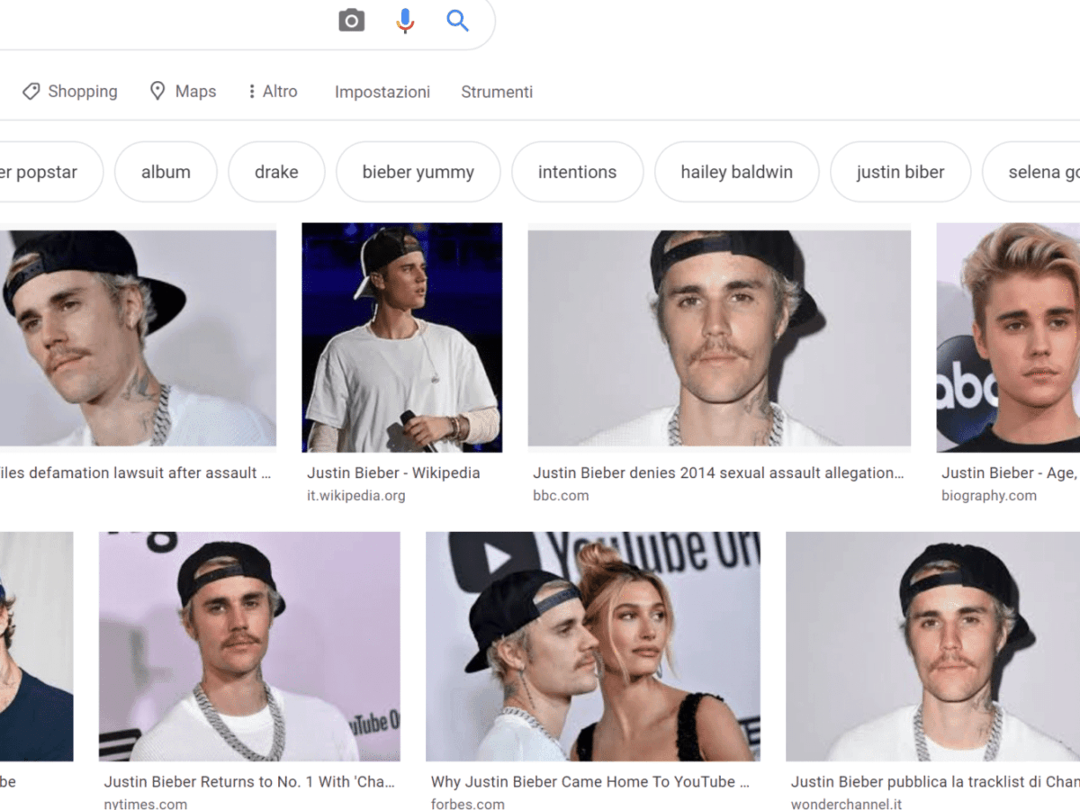Open the Shopping results tab
Viewport: 1080px width, 810px height.
70,92
